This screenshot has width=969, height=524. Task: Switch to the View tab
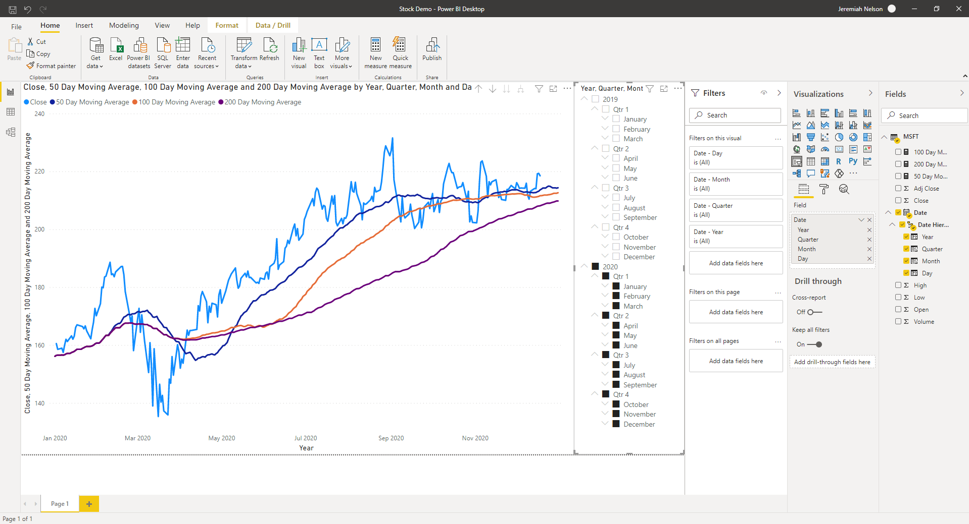(x=162, y=25)
